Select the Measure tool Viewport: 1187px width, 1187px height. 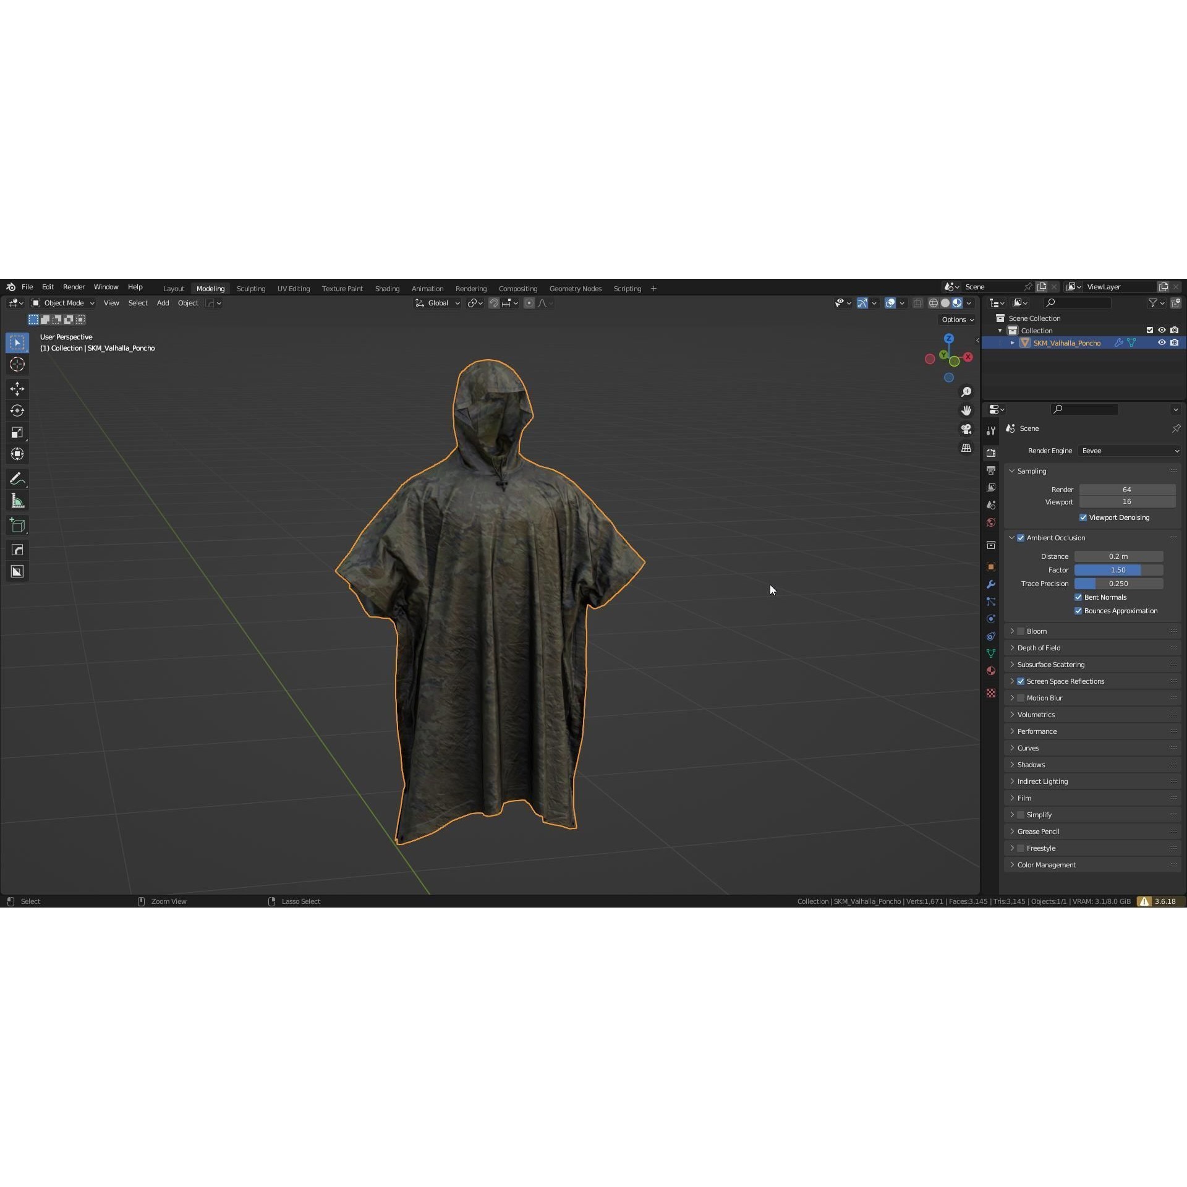pos(17,500)
